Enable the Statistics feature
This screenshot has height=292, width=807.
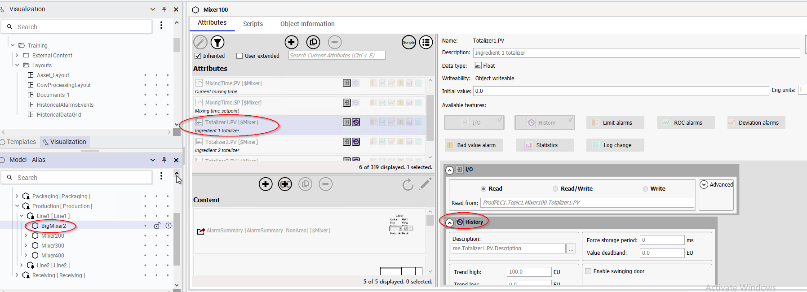pyautogui.click(x=545, y=145)
